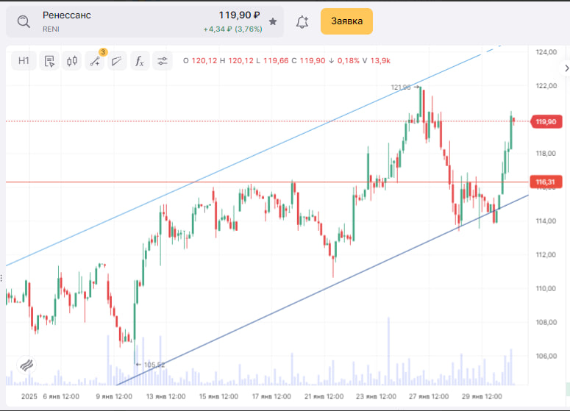
Task: Open drawing tools with badge 3
Action: [x=95, y=61]
